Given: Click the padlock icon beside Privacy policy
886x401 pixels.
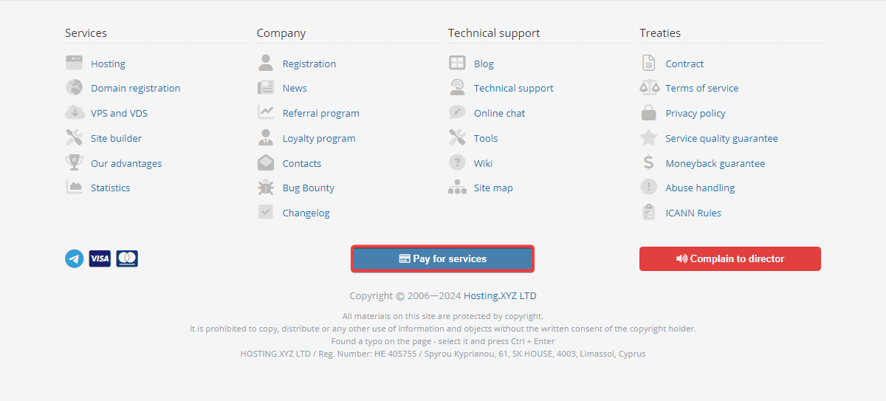Looking at the screenshot, I should point(648,113).
